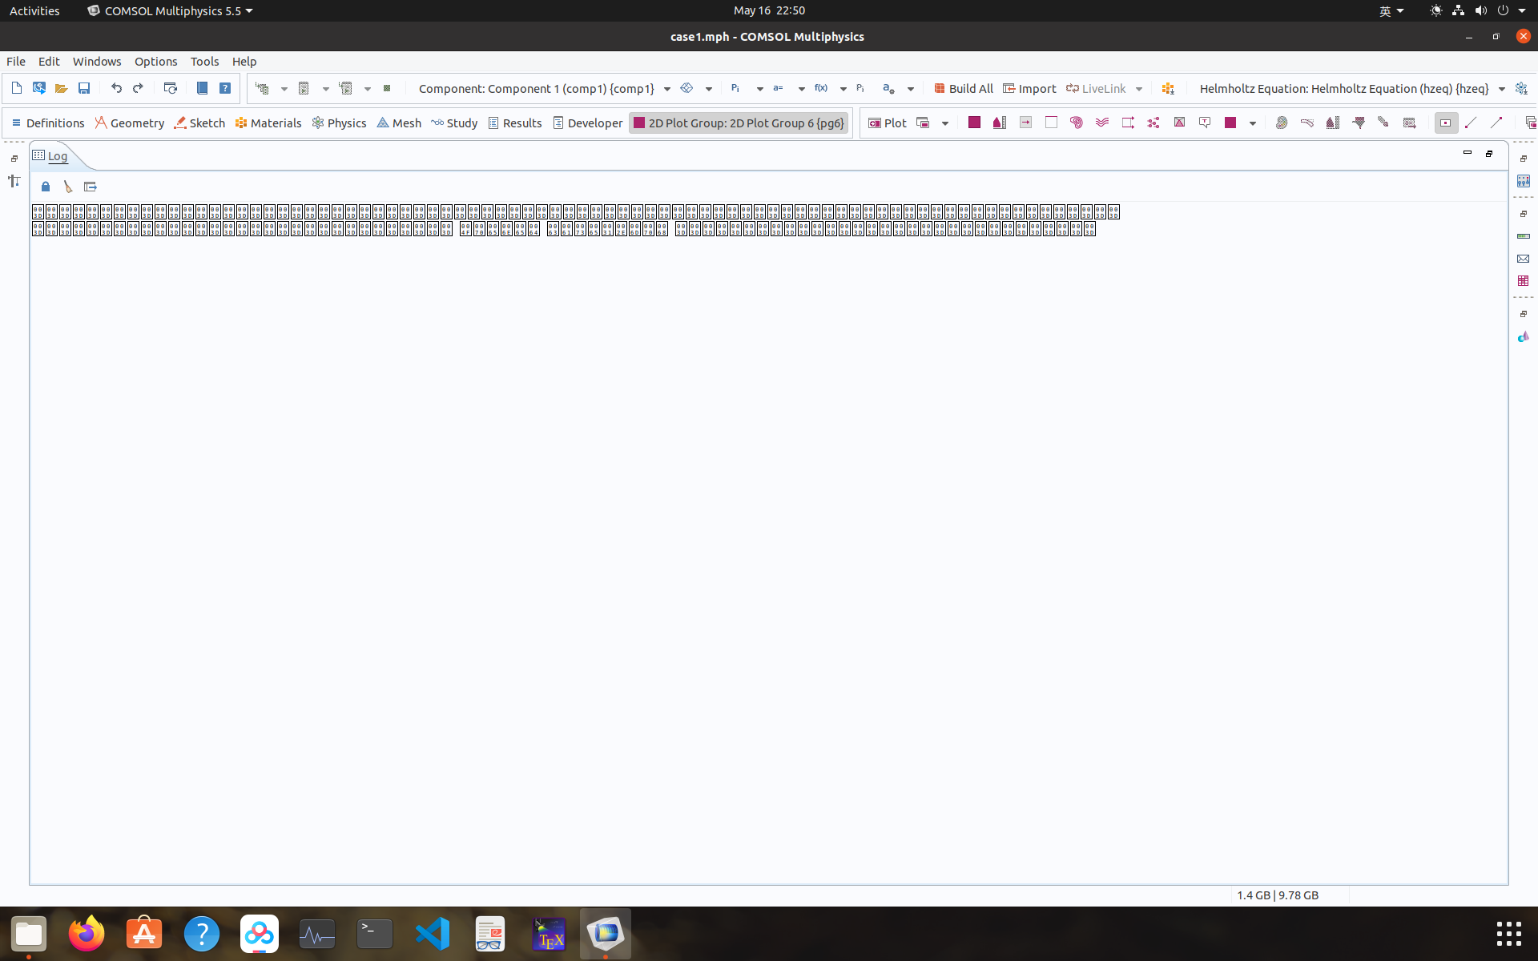The width and height of the screenshot is (1538, 961).
Task: Launch Visual Studio Code from dock
Action: point(433,934)
